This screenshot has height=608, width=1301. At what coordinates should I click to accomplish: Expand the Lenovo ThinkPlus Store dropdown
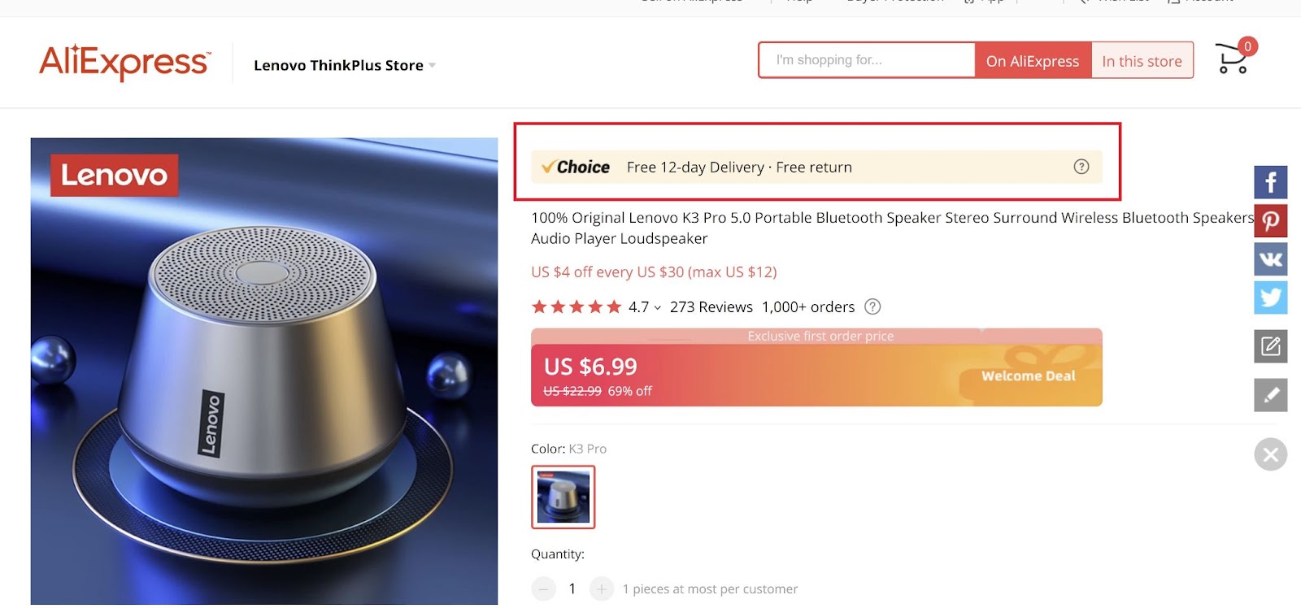coord(433,65)
